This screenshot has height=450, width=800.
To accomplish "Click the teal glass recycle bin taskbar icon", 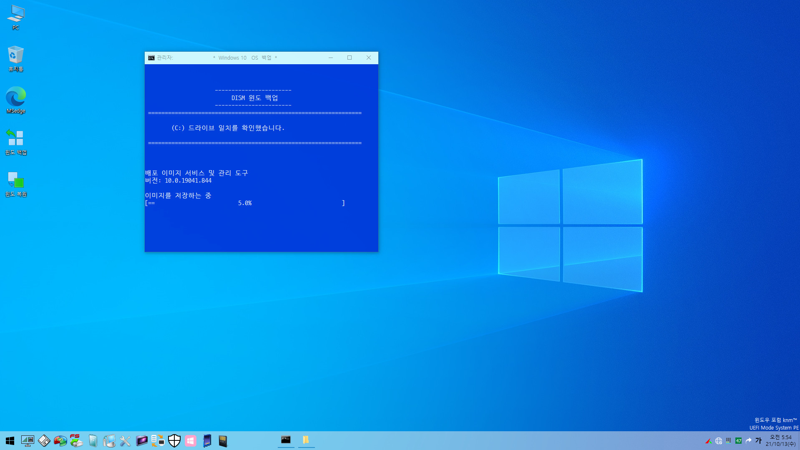I will (x=93, y=441).
